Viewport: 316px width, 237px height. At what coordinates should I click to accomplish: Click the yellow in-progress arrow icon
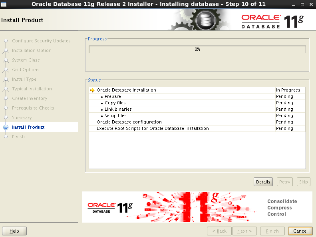click(92, 90)
